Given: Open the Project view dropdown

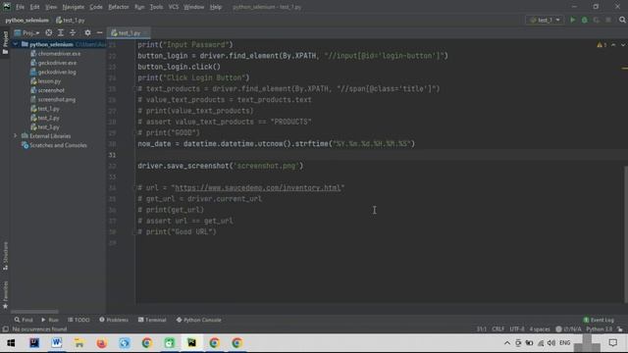Looking at the screenshot, I should pos(27,32).
